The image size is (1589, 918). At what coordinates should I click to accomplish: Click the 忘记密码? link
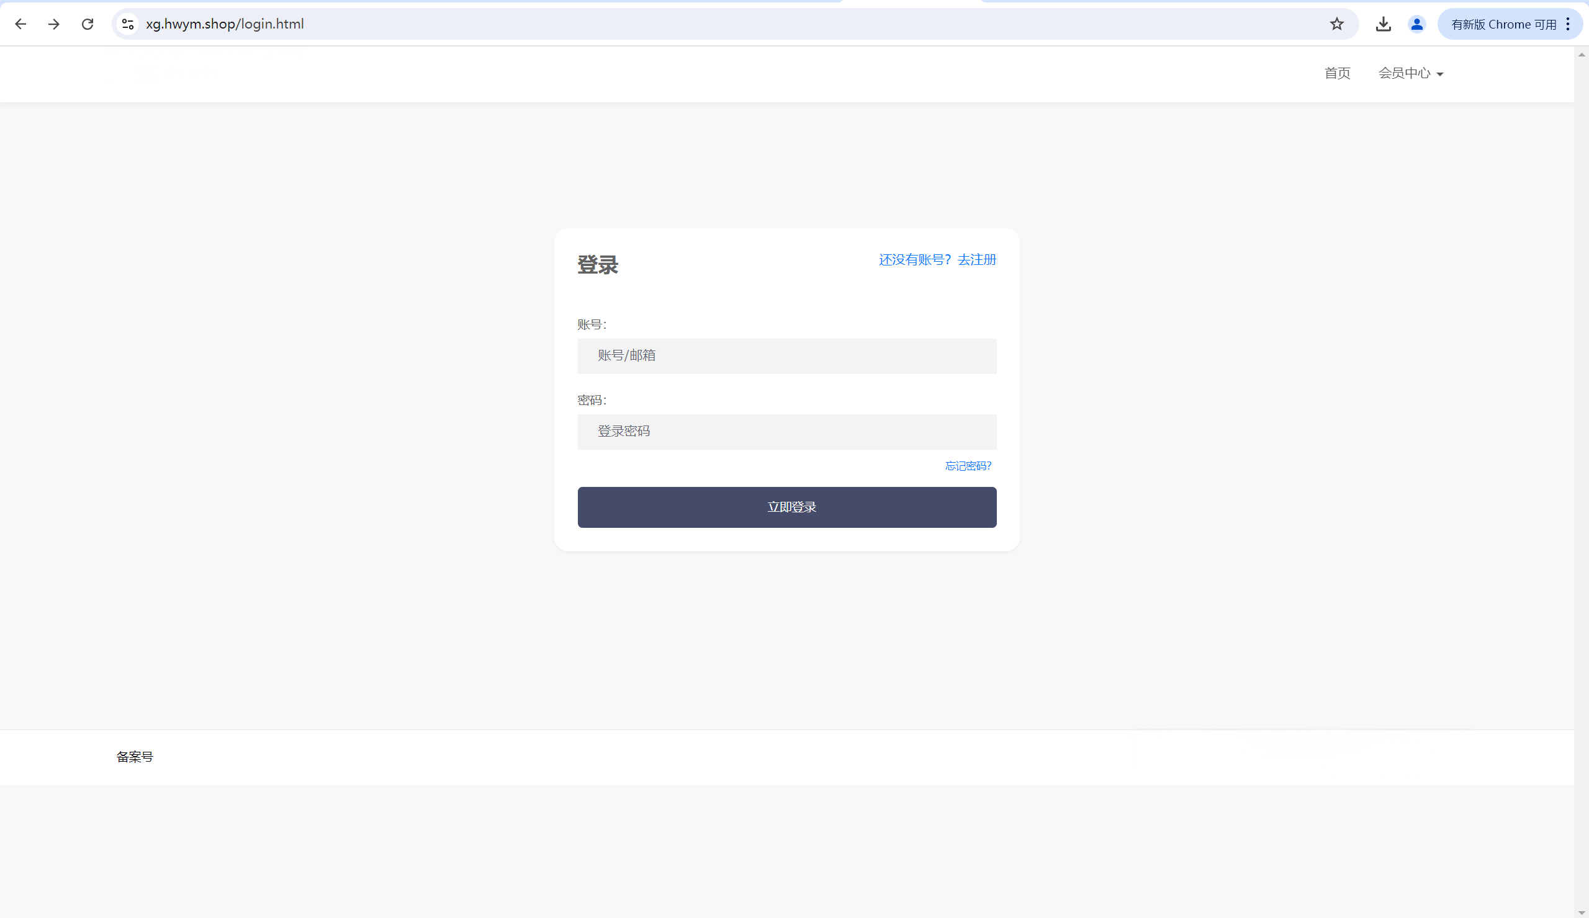coord(968,466)
